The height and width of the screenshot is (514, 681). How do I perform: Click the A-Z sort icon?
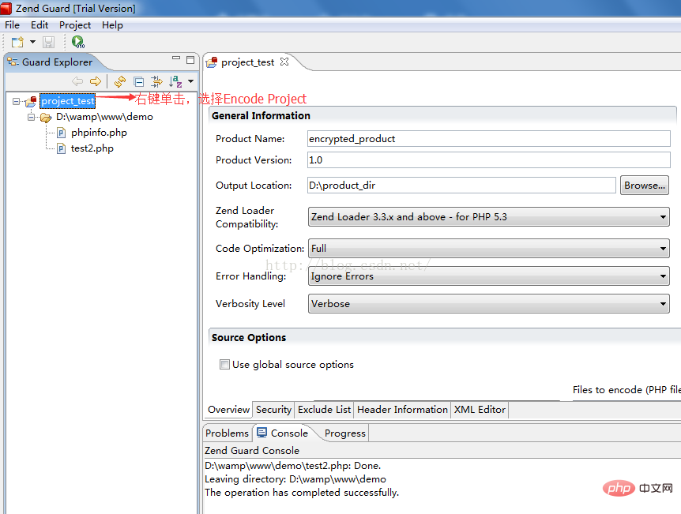(x=175, y=81)
